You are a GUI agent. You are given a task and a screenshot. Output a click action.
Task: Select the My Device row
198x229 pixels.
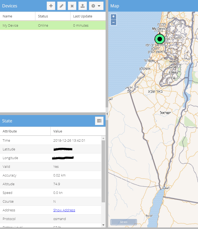point(53,25)
